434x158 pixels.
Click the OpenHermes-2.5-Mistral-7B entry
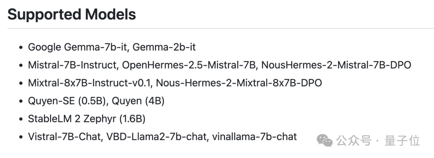(x=190, y=65)
